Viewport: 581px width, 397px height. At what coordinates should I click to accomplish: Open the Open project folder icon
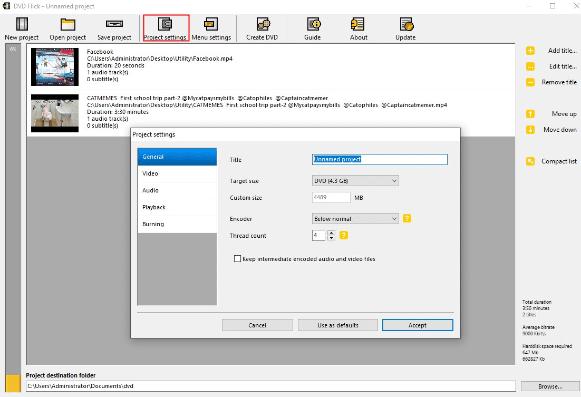67,24
